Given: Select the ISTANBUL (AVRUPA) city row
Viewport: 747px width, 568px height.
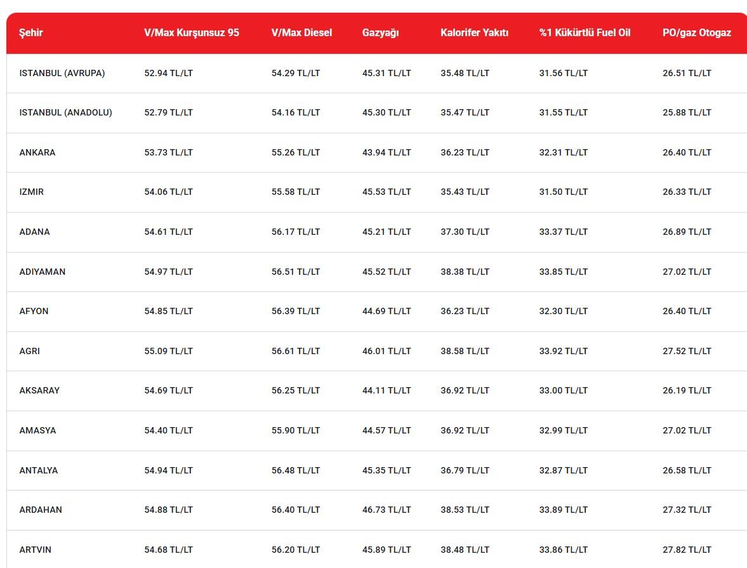Looking at the screenshot, I should click(62, 73).
